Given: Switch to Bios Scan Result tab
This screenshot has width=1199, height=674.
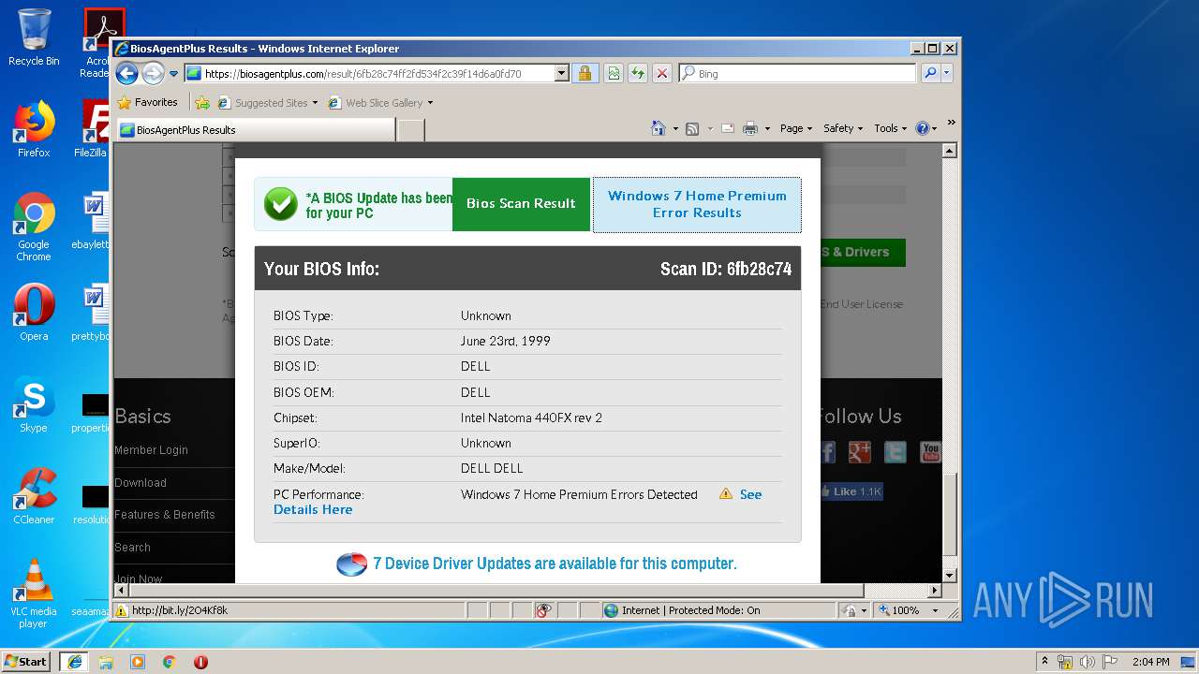Looking at the screenshot, I should coord(521,204).
